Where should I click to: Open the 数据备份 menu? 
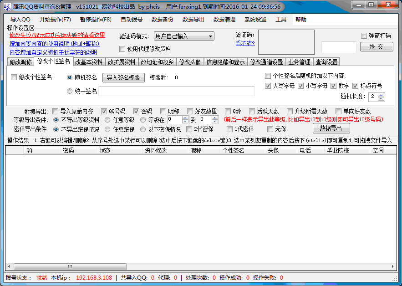162,20
